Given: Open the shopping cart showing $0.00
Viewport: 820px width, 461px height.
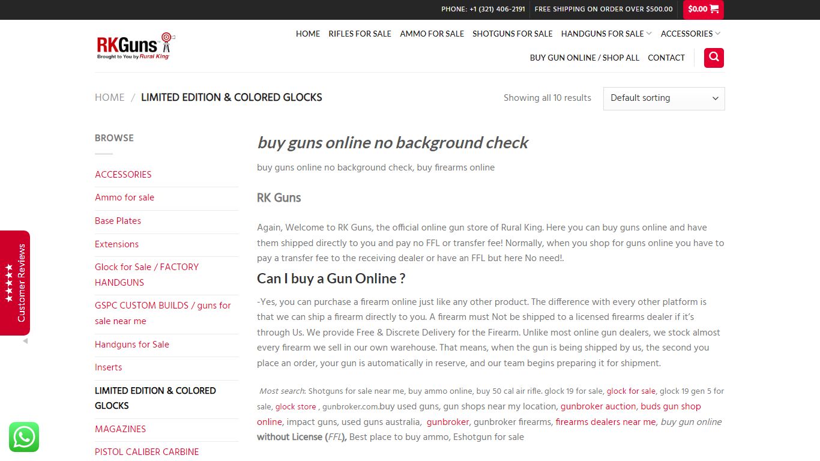Looking at the screenshot, I should click(x=704, y=9).
